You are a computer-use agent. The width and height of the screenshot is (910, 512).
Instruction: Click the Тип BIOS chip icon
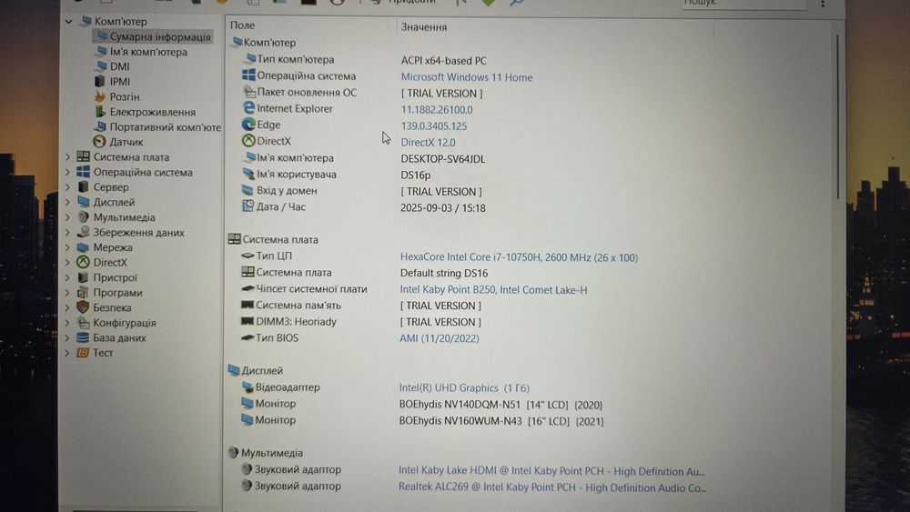coord(248,337)
